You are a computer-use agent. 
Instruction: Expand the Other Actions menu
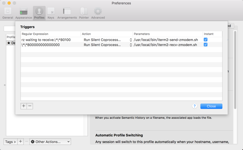[x=50, y=142]
